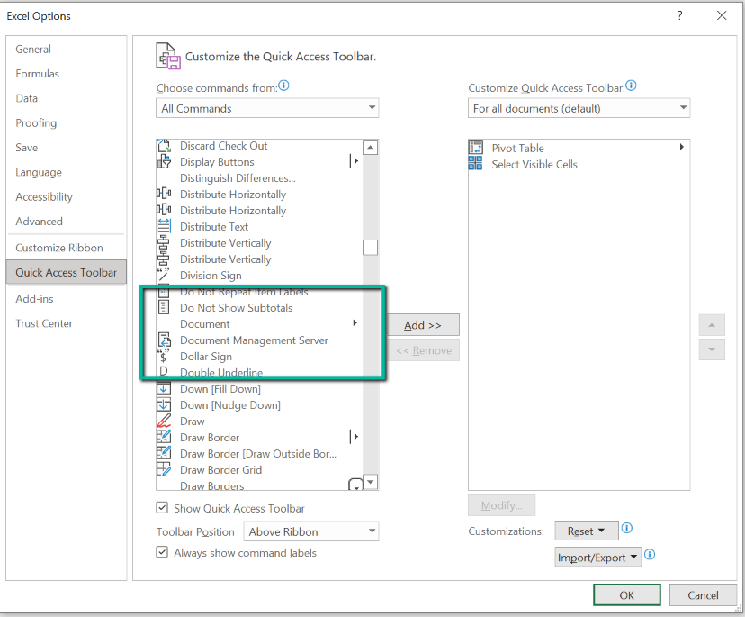This screenshot has height=617, width=745.
Task: Click the Double Underline icon
Action: coord(164,371)
